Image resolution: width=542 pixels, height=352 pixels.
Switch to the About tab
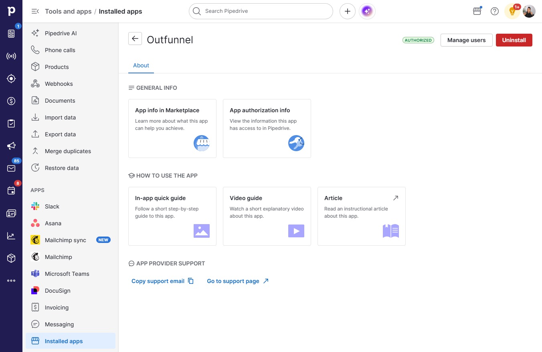click(x=141, y=65)
